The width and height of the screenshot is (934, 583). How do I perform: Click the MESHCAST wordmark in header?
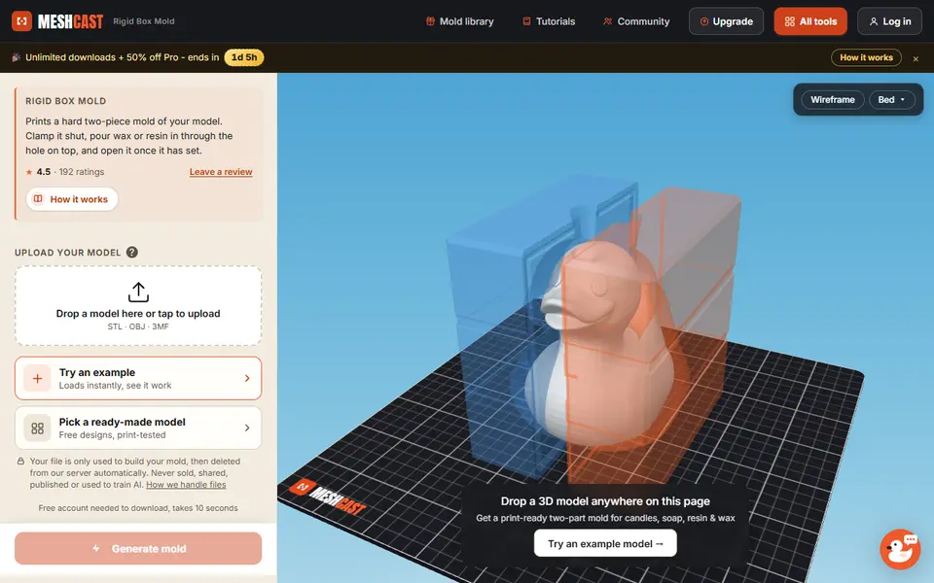(70, 21)
